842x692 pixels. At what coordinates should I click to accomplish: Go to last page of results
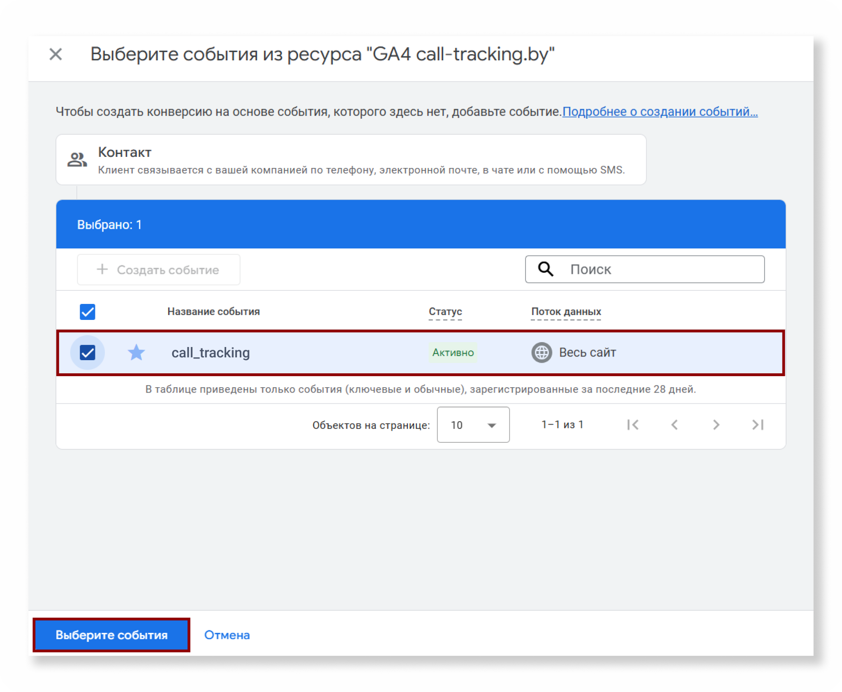click(758, 425)
